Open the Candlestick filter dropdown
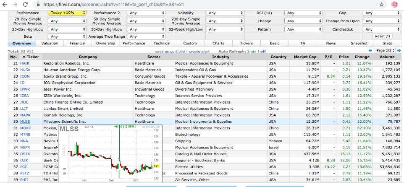Viewport: 404px width, 187px height. (x=382, y=29)
